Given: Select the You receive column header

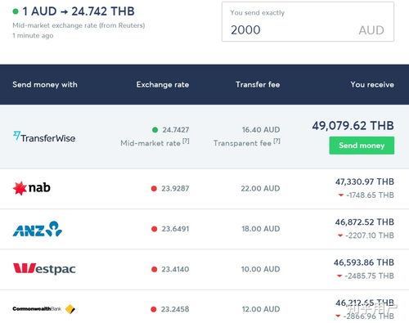Looking at the screenshot, I should [x=372, y=84].
